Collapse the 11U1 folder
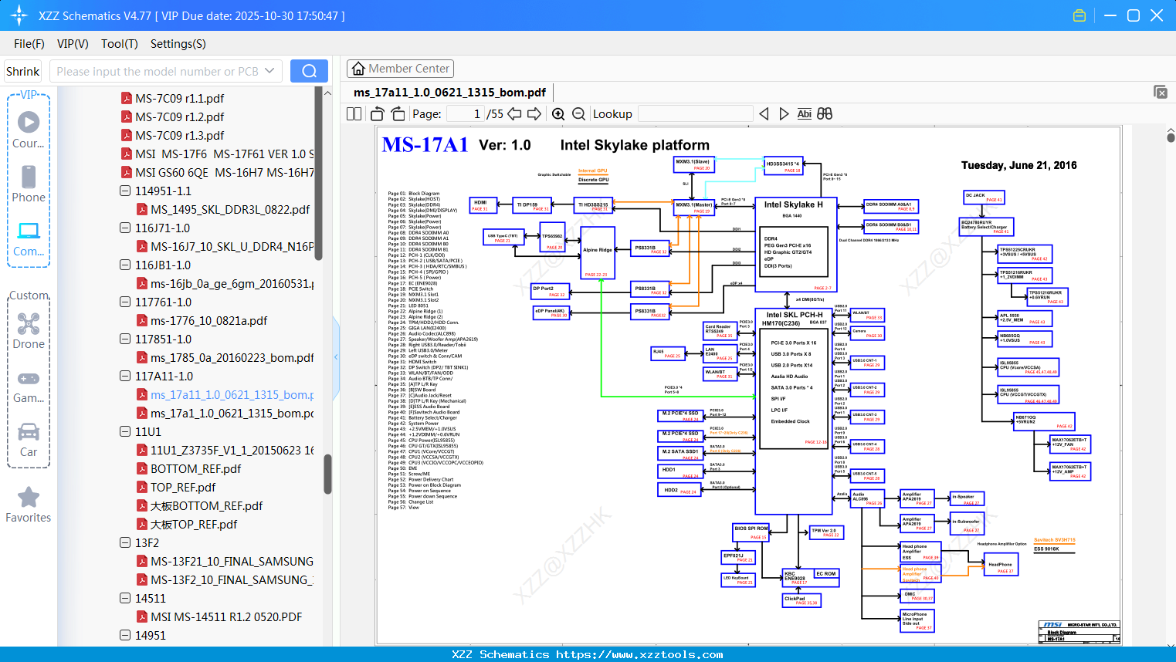 [125, 431]
